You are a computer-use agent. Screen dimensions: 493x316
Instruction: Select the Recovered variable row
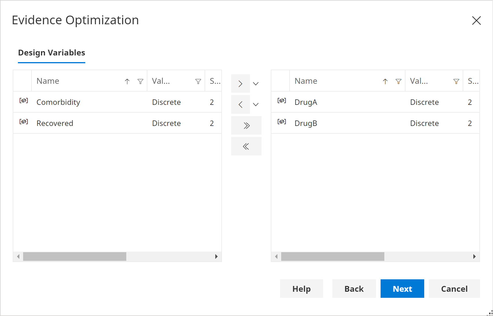tap(87, 123)
